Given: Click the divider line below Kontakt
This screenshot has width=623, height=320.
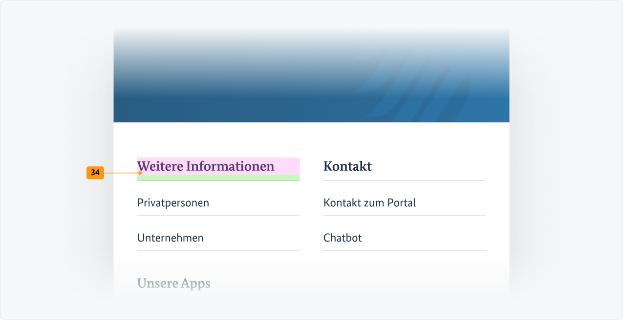Looking at the screenshot, I should tap(404, 179).
